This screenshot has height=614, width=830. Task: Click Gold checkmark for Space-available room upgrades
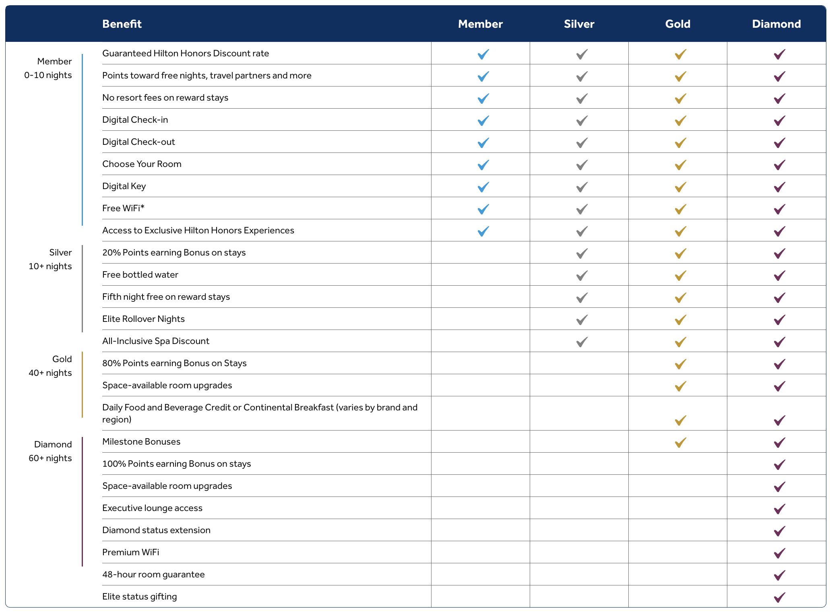(680, 386)
